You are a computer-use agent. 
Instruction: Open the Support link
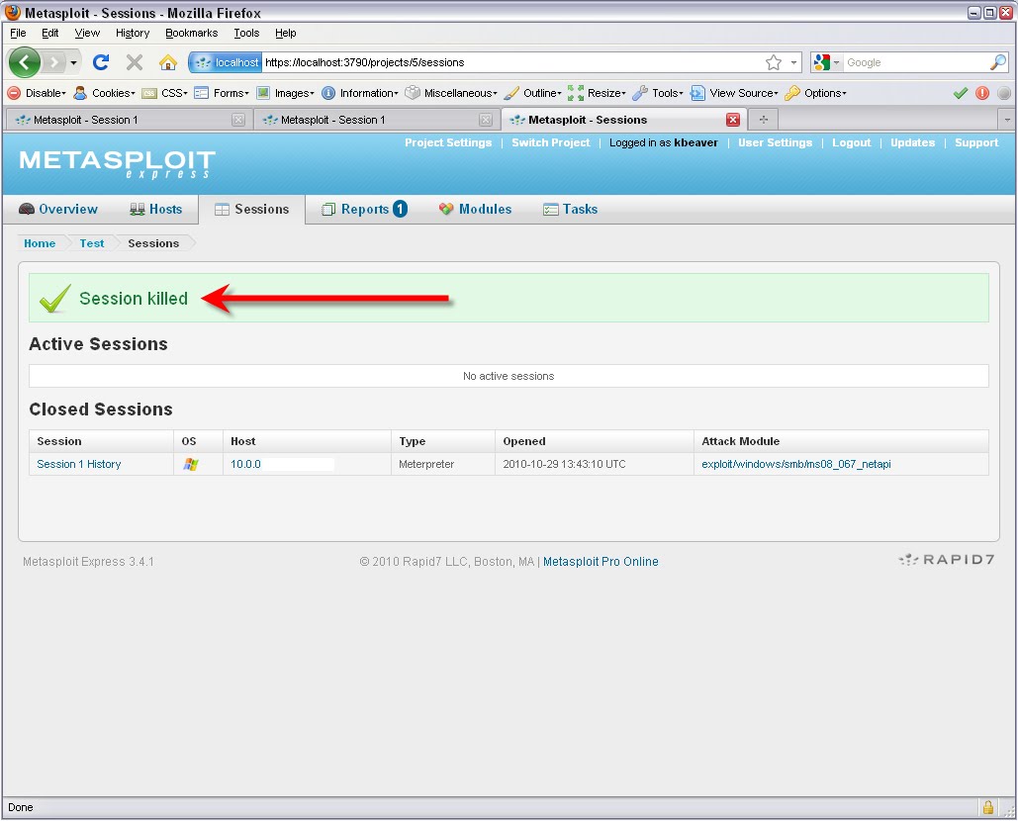(975, 142)
